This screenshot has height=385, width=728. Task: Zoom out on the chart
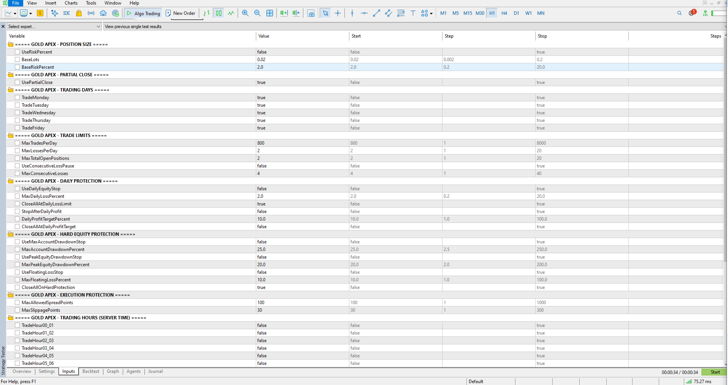coord(257,13)
